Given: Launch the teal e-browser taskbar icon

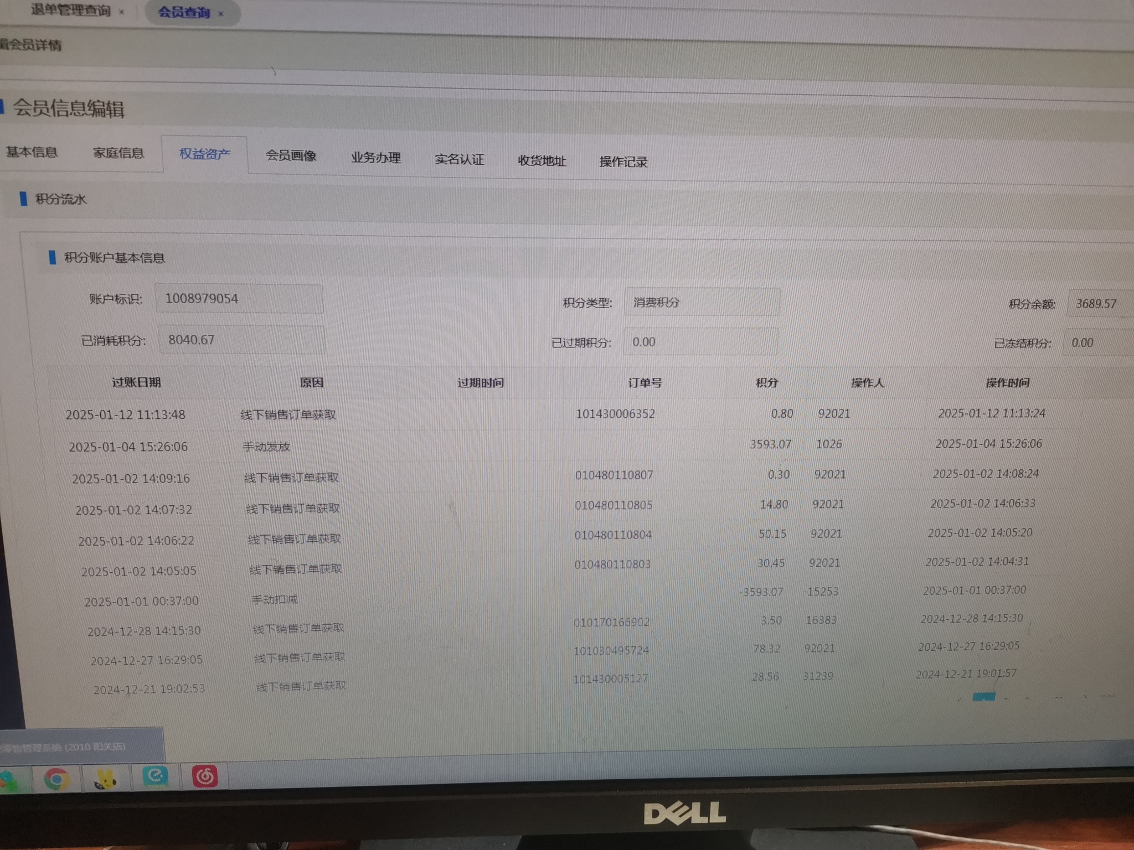Looking at the screenshot, I should tap(155, 777).
